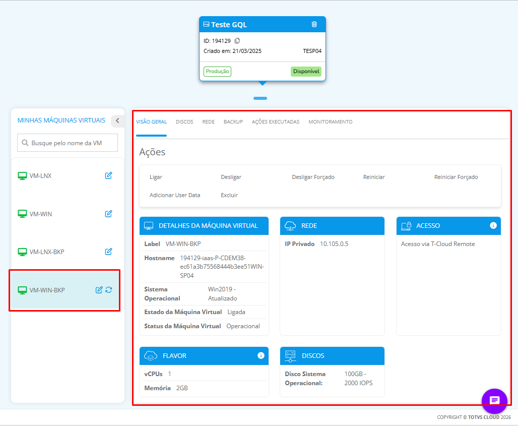
Task: Click the Label value VM-WIN-BKP in details
Action: (183, 244)
